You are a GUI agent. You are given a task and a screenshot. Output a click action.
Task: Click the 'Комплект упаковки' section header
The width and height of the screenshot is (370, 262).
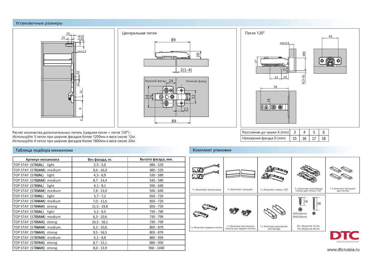pos(212,150)
